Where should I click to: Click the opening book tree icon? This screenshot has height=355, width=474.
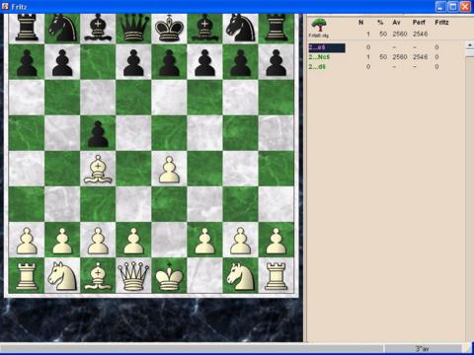(x=319, y=26)
